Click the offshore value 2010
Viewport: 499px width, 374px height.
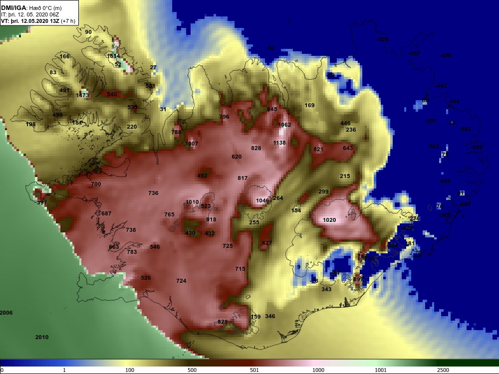point(42,337)
